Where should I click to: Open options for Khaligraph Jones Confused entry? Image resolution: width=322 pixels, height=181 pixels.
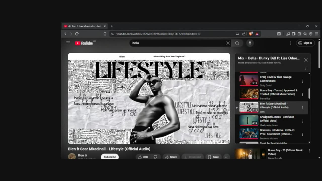(302, 121)
